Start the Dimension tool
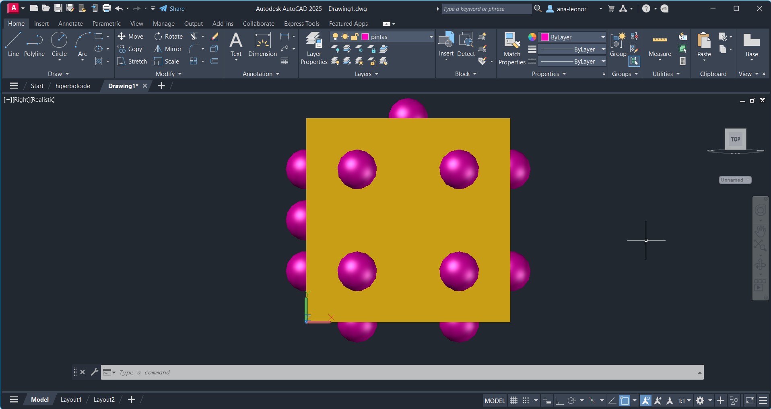Screen dimensions: 771x409 coord(262,45)
